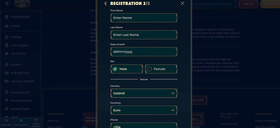Close the Registration dialog
The height and width of the screenshot is (128, 280).
pos(182,3)
